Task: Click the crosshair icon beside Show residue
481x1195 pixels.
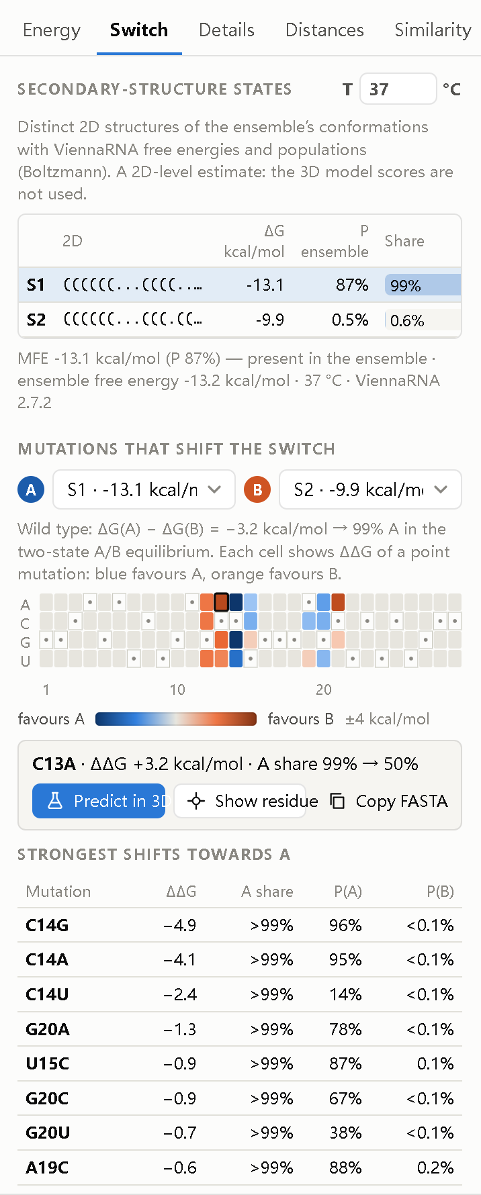Action: [196, 801]
